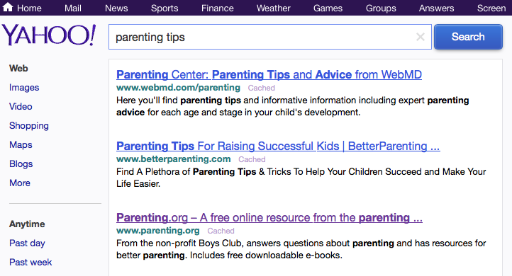Open WebMD Parenting Center result

click(x=269, y=74)
